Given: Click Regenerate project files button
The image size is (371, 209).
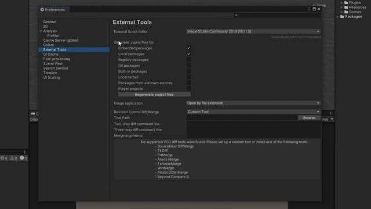Looking at the screenshot, I should click(x=154, y=95).
